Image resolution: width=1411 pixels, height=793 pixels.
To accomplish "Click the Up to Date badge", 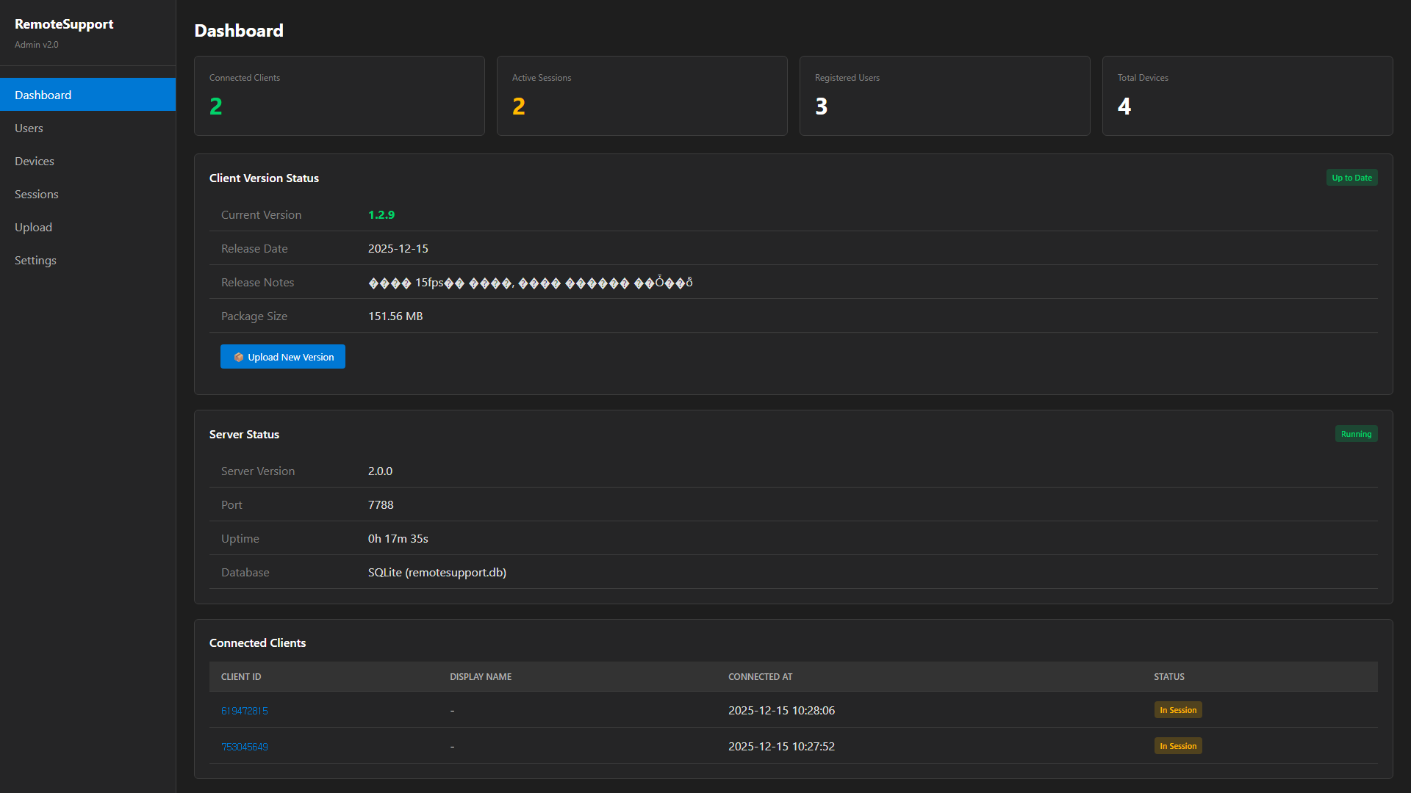I will [1351, 178].
